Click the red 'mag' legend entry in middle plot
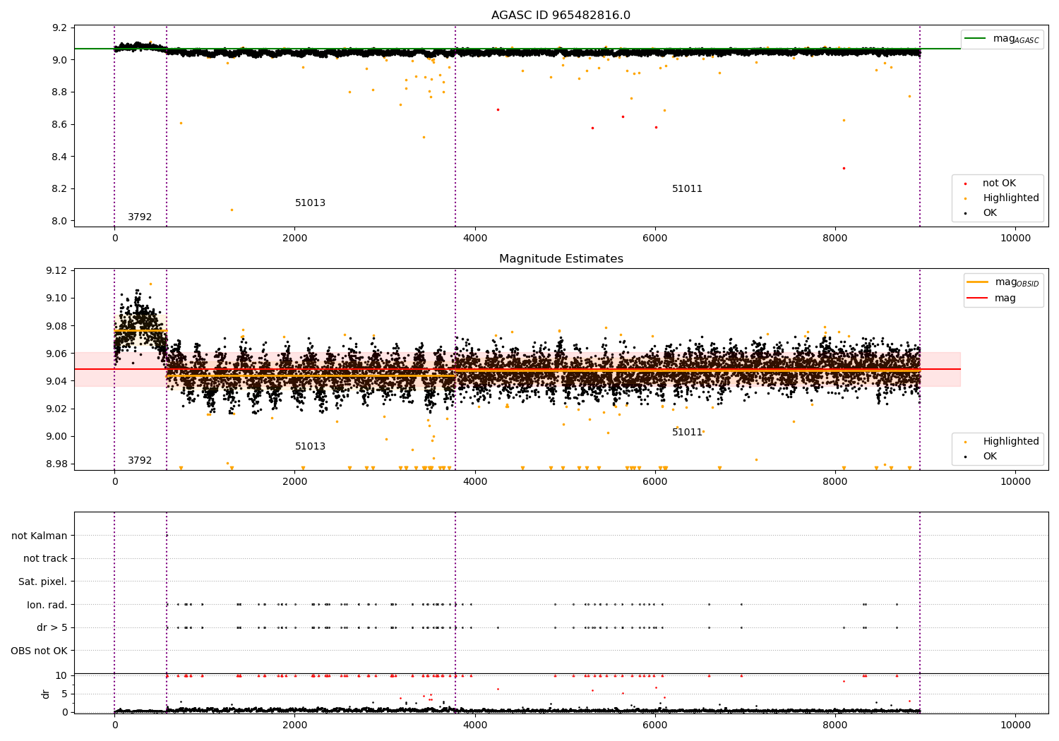Viewport: 1059px width, 741px height. (991, 298)
